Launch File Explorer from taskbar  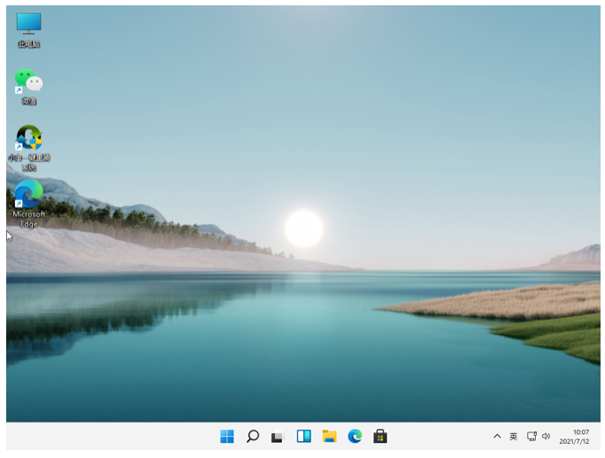[329, 437]
